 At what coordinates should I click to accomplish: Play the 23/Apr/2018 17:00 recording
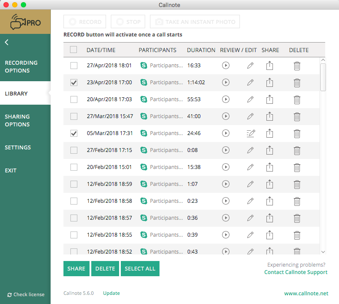[226, 83]
